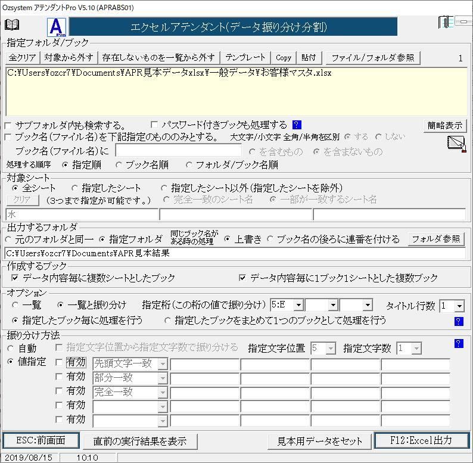Open ファイル/フォルダ参照 dialog
This screenshot has height=463, width=473.
click(x=373, y=58)
